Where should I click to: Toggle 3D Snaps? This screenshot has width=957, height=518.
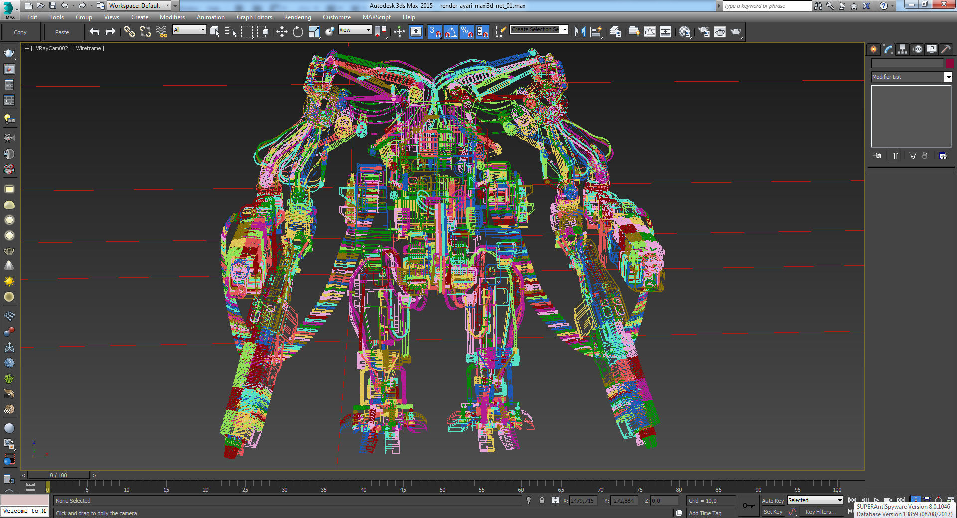point(435,32)
